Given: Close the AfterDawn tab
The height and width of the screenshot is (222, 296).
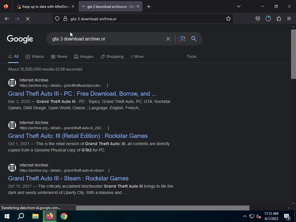Looking at the screenshot, I should pyautogui.click(x=73, y=7).
